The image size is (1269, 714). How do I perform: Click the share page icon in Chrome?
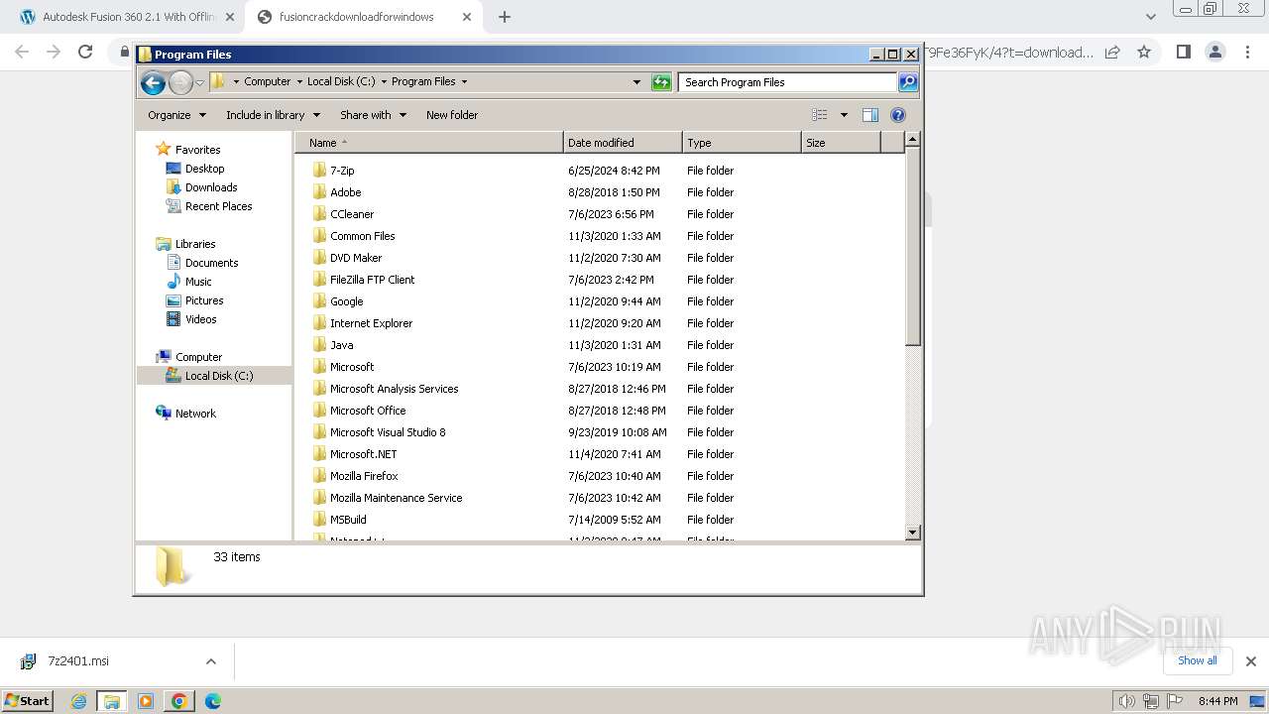pyautogui.click(x=1112, y=52)
